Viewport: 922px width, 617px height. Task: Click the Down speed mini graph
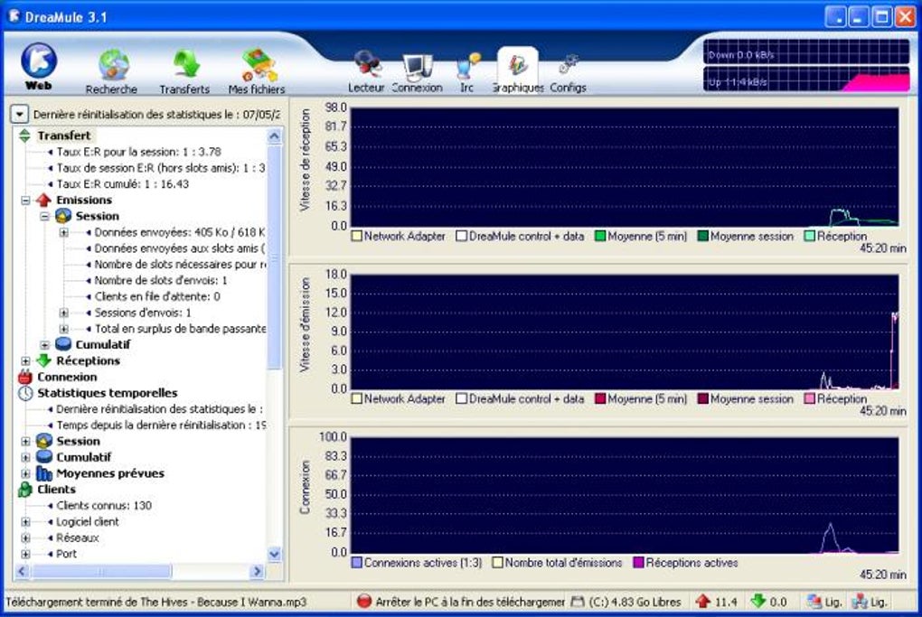(806, 52)
